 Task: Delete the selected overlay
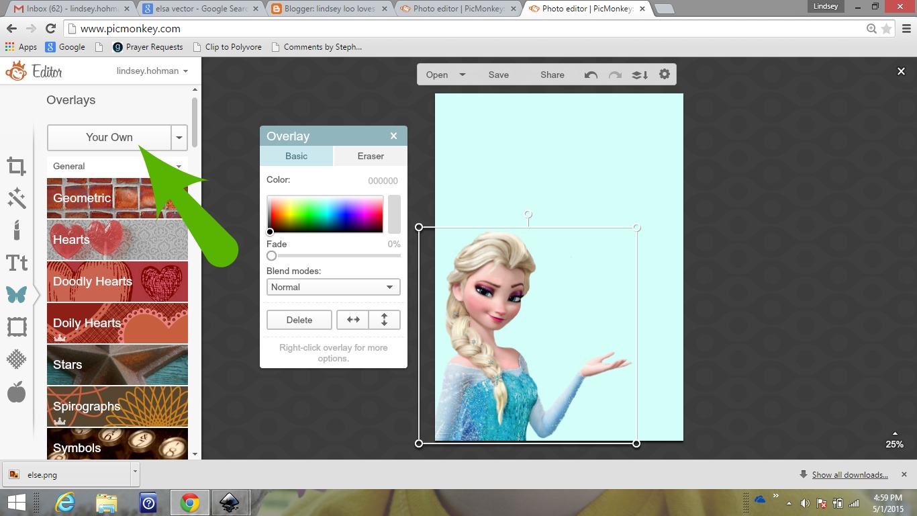pos(299,320)
